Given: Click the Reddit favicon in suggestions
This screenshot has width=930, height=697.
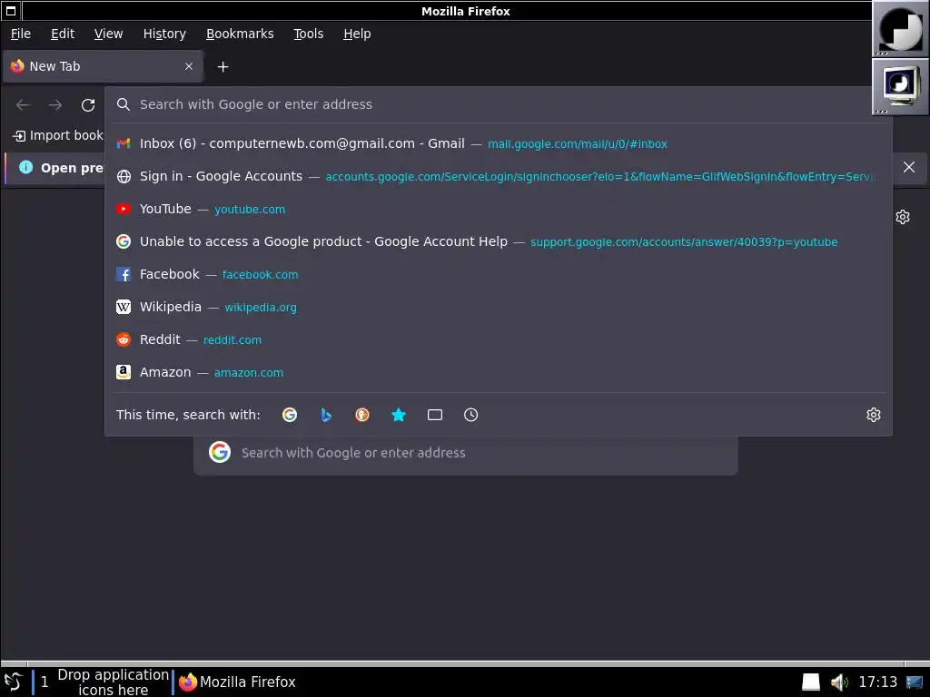Looking at the screenshot, I should click(x=124, y=339).
